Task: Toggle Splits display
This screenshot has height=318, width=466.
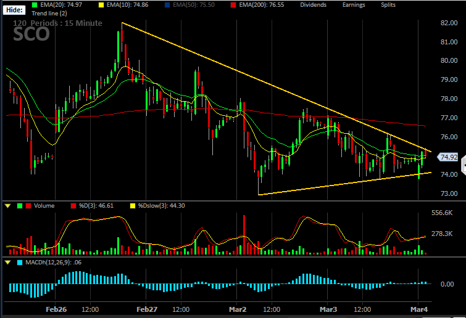Action: (388, 5)
